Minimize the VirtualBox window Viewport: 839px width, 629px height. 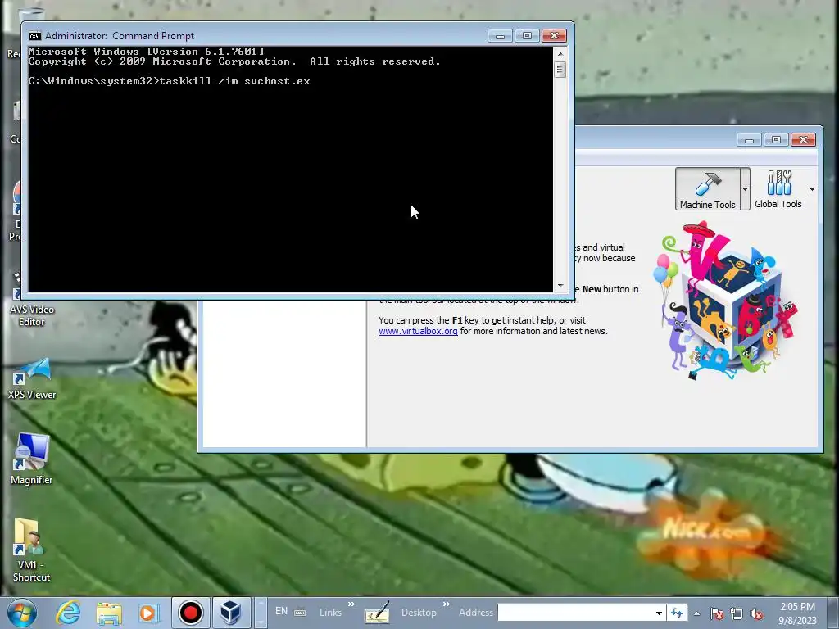(x=749, y=140)
